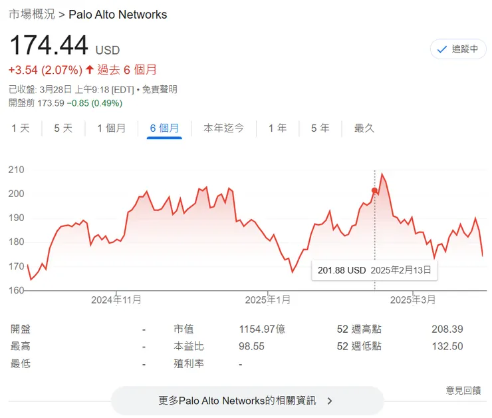This screenshot has height=418, width=492.
Task: Click the 174.44 price value
Action: (49, 45)
